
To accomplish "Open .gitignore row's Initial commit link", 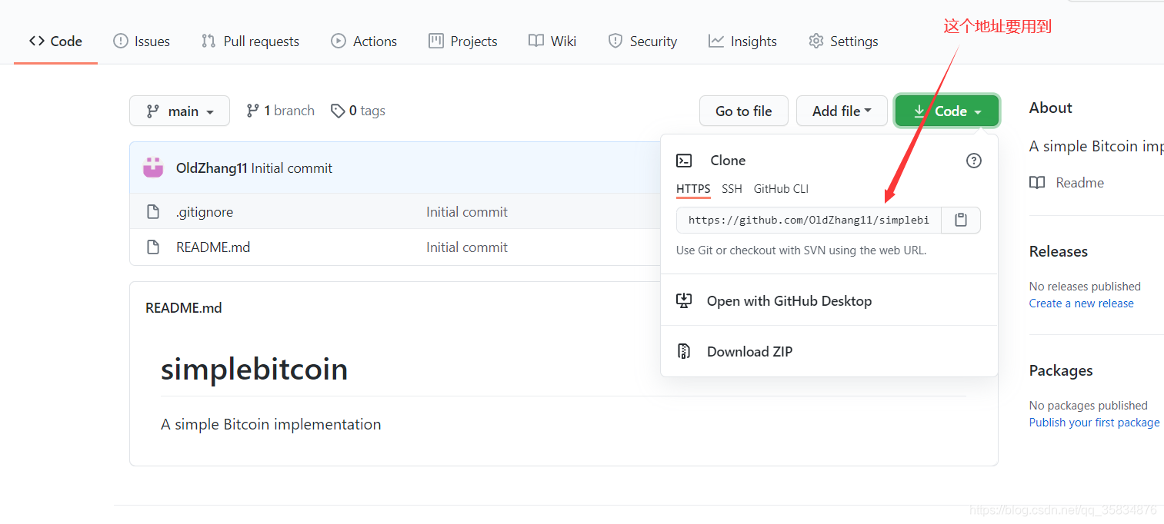I will [x=467, y=212].
